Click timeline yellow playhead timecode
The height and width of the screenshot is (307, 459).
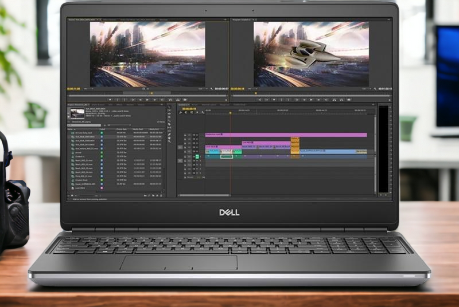click(189, 109)
